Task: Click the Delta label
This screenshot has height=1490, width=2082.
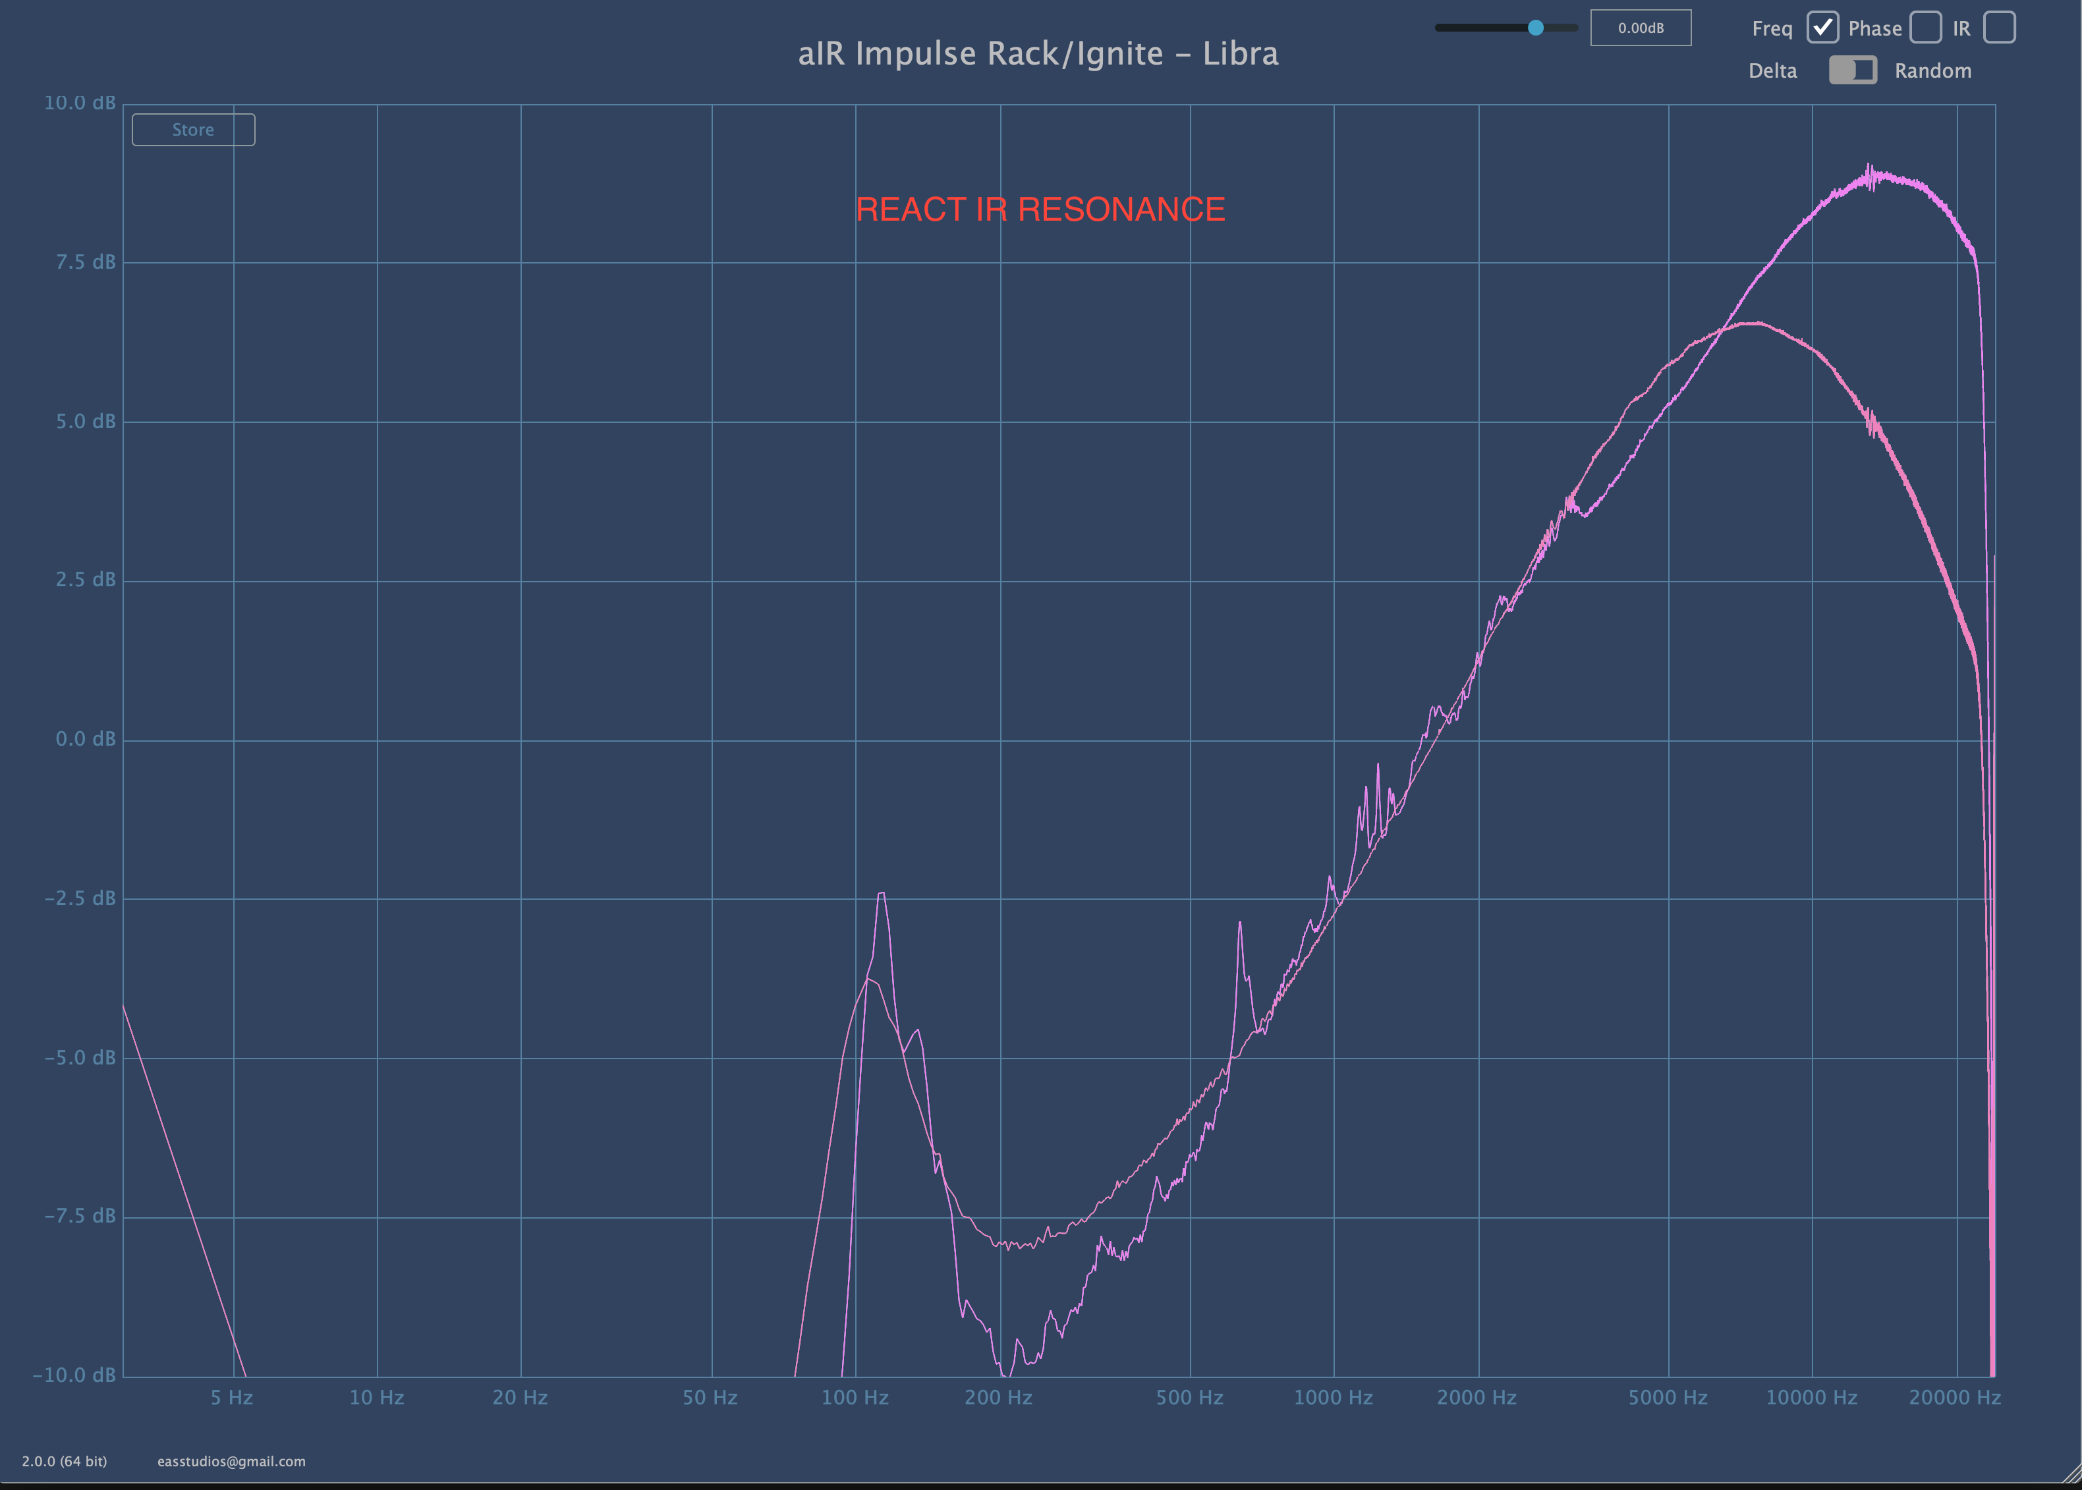Action: click(x=1772, y=70)
